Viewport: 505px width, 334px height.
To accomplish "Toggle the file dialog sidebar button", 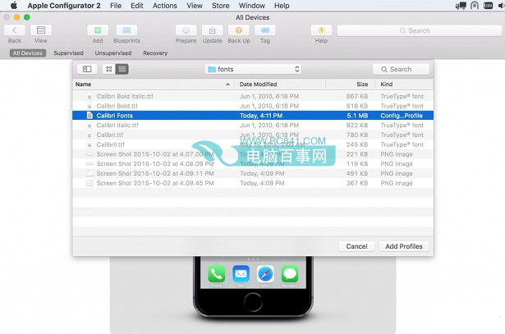I will pyautogui.click(x=87, y=69).
